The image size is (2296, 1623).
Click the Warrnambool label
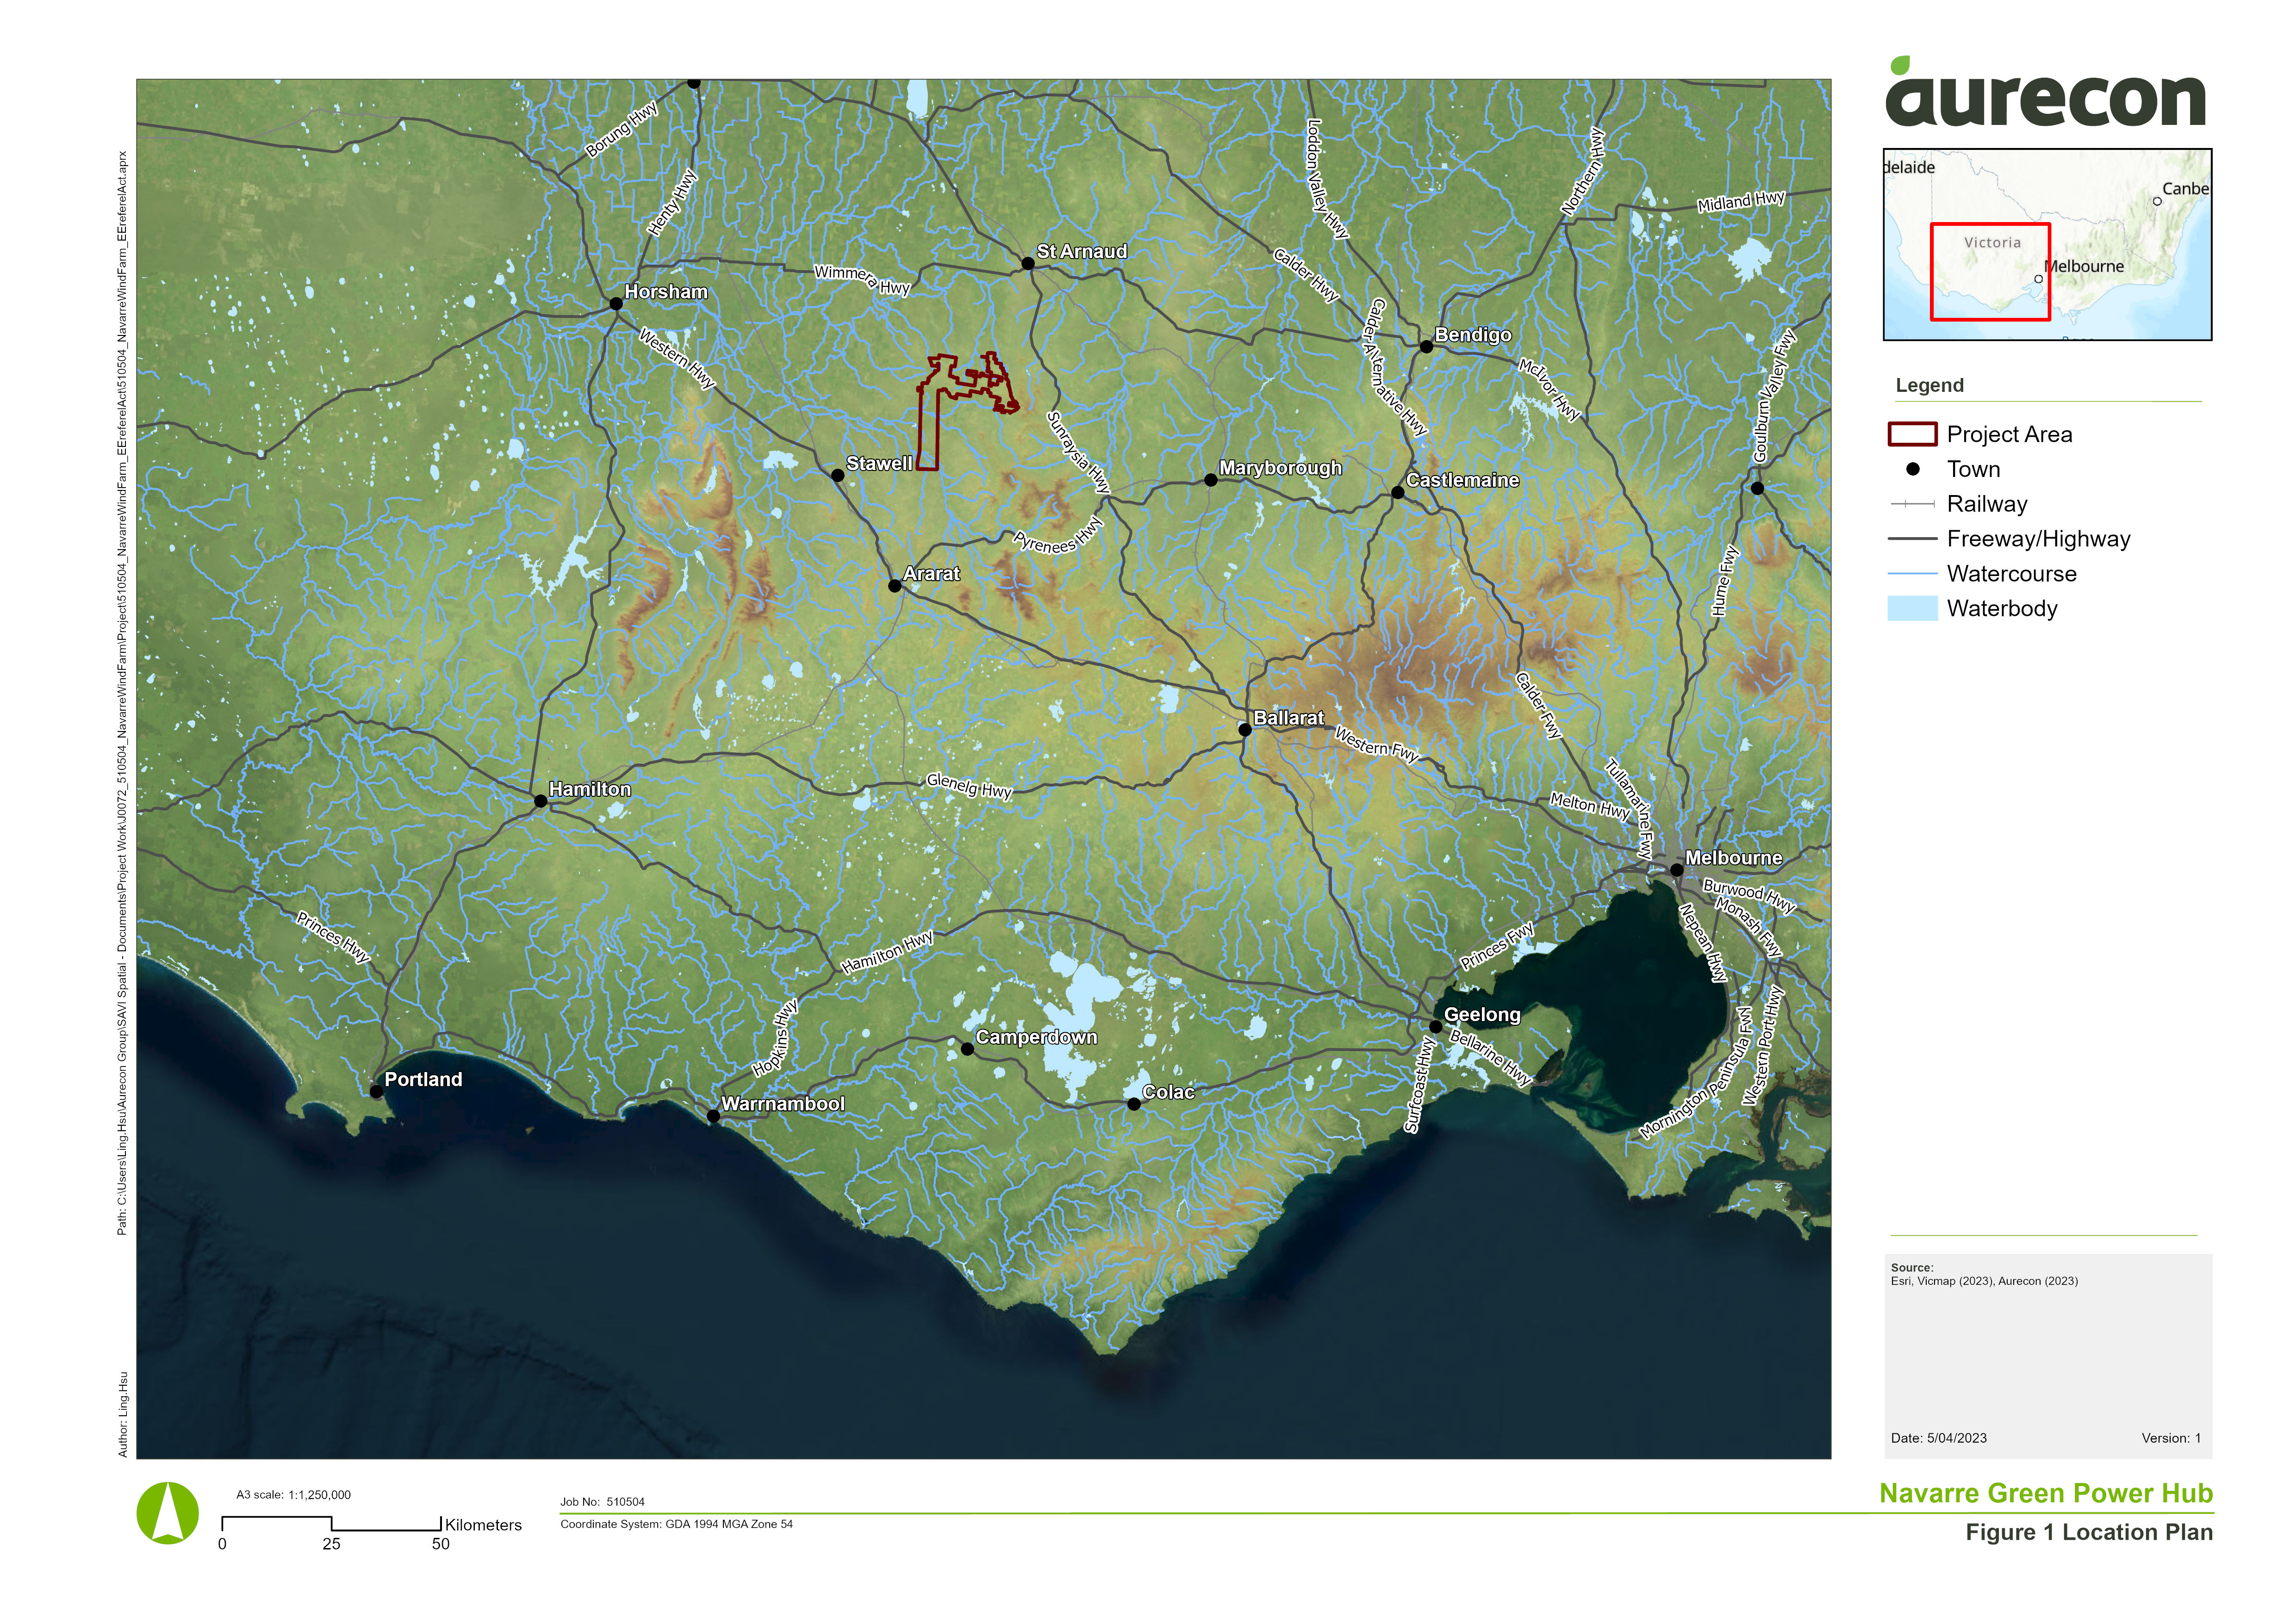point(783,1104)
